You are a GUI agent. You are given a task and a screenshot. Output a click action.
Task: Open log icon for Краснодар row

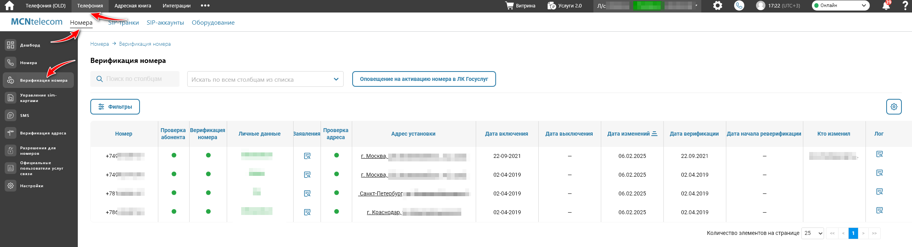(880, 210)
